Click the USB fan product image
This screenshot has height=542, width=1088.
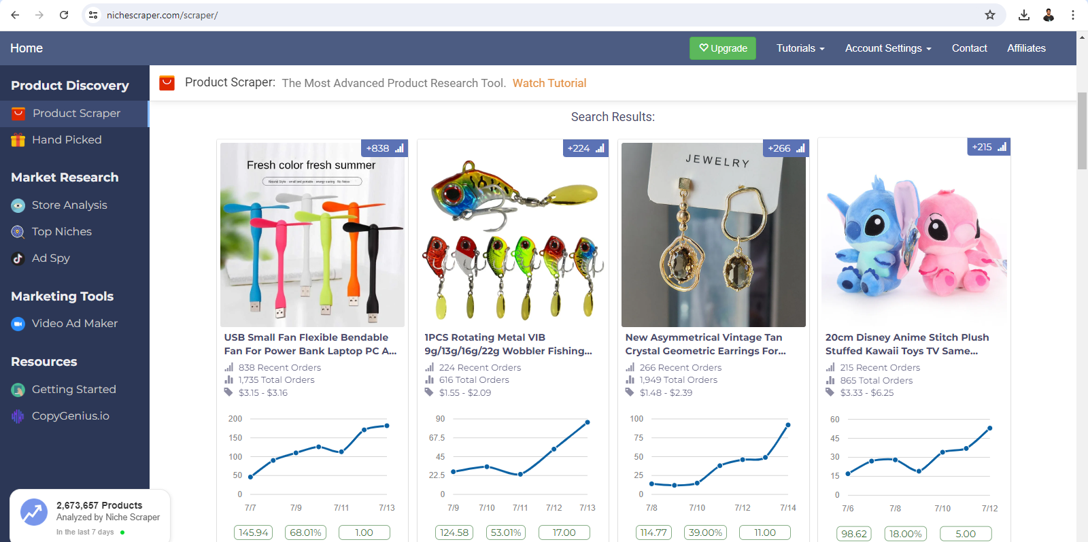tap(312, 235)
